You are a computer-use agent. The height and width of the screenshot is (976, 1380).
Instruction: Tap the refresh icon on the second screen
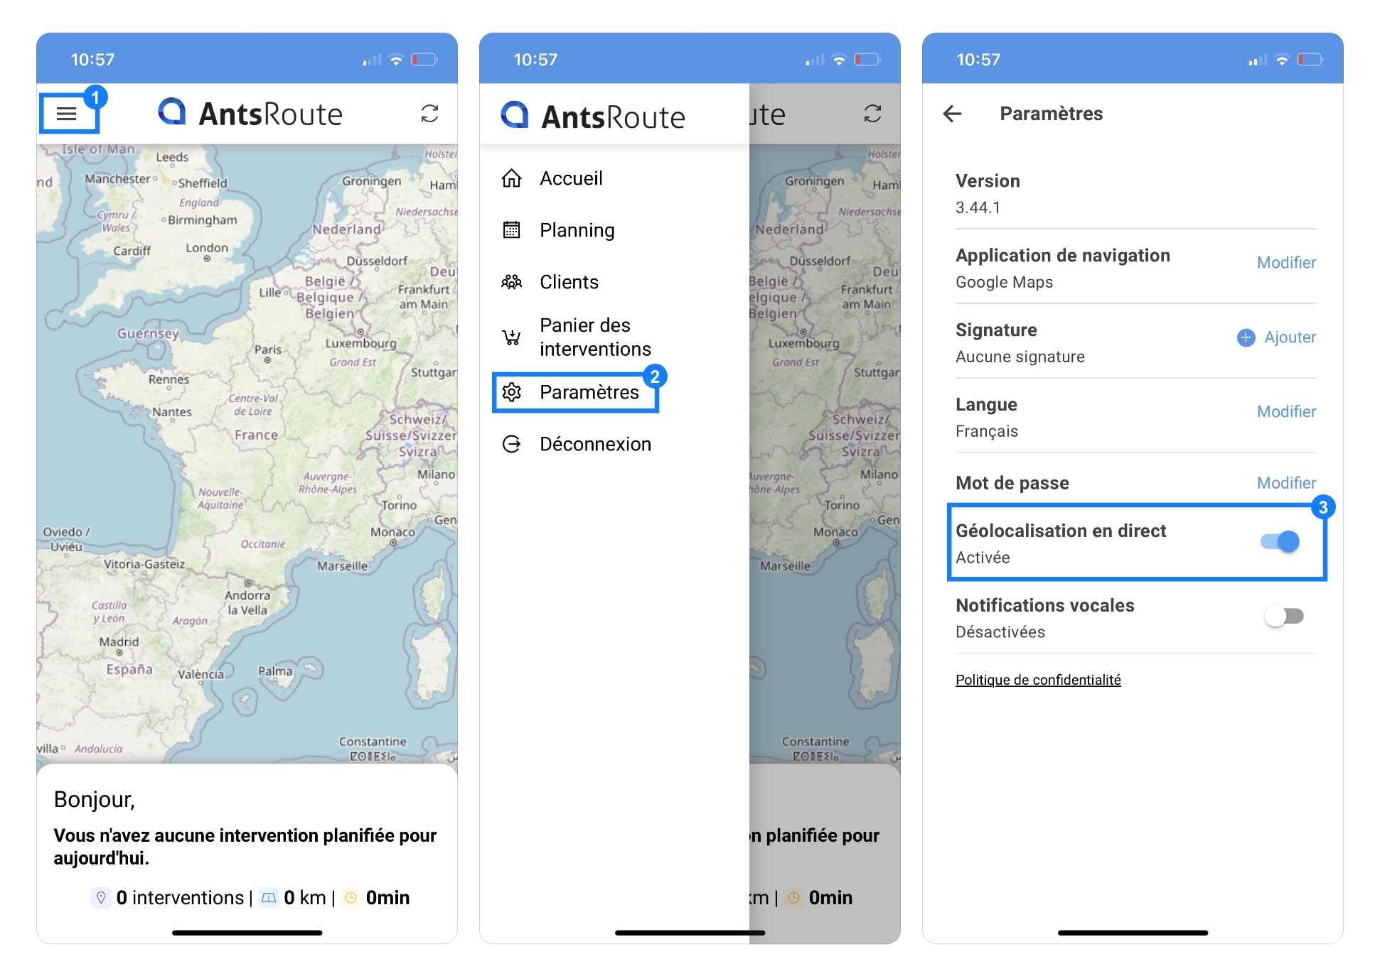click(872, 114)
